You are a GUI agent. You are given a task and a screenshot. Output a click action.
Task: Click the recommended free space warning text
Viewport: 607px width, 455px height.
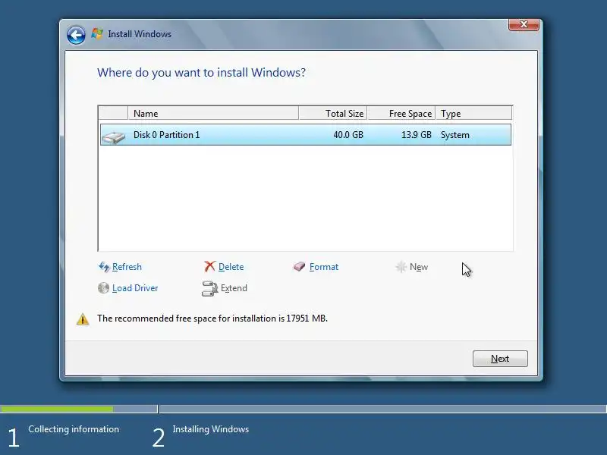pos(212,318)
